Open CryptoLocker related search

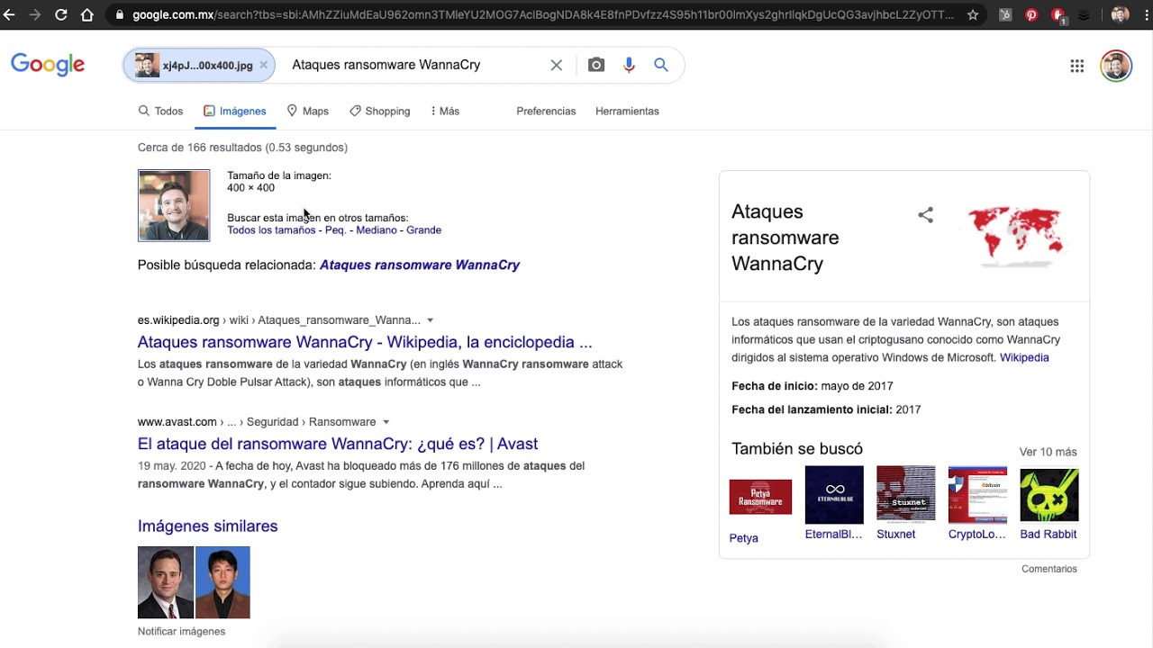(977, 504)
